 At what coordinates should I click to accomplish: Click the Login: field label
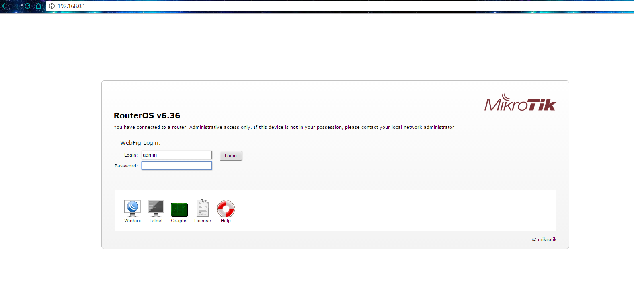[x=131, y=155]
